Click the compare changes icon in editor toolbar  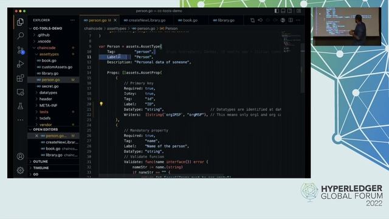252,20
